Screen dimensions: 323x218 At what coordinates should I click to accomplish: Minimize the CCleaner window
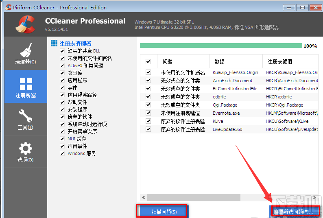pos(289,8)
